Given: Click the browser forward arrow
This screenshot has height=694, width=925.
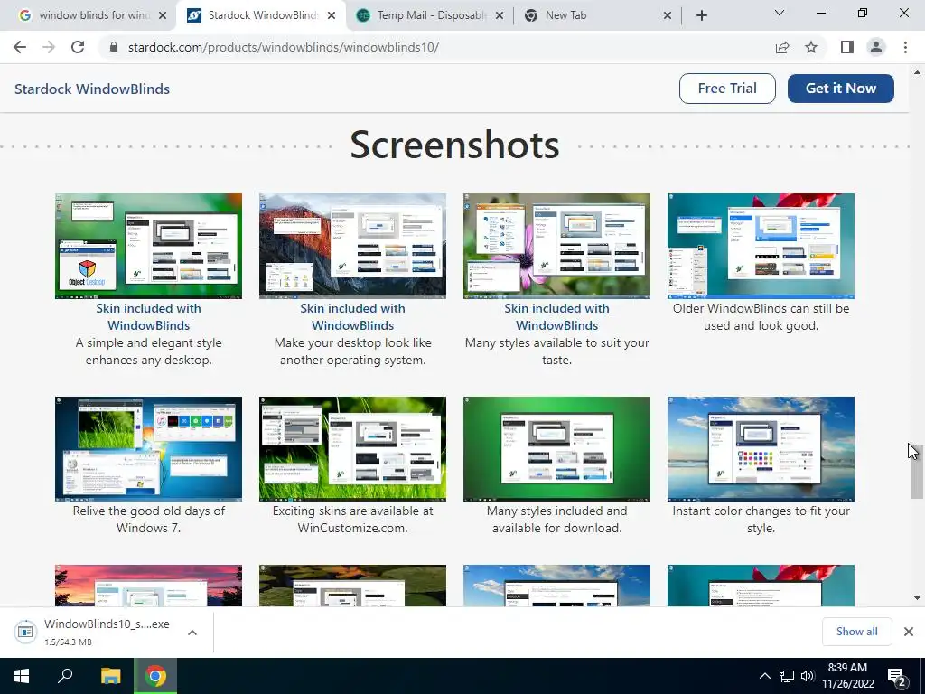Looking at the screenshot, I should point(49,47).
